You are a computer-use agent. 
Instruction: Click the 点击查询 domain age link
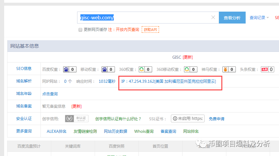click(50, 94)
